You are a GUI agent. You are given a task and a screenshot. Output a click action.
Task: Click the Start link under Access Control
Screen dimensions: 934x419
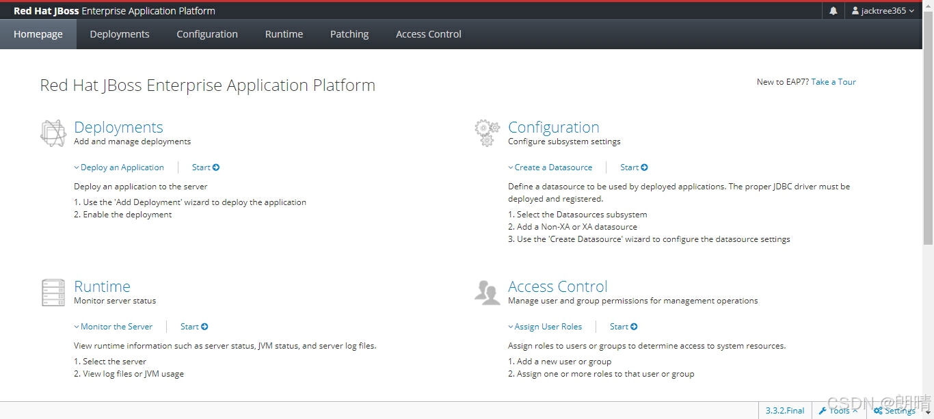624,327
